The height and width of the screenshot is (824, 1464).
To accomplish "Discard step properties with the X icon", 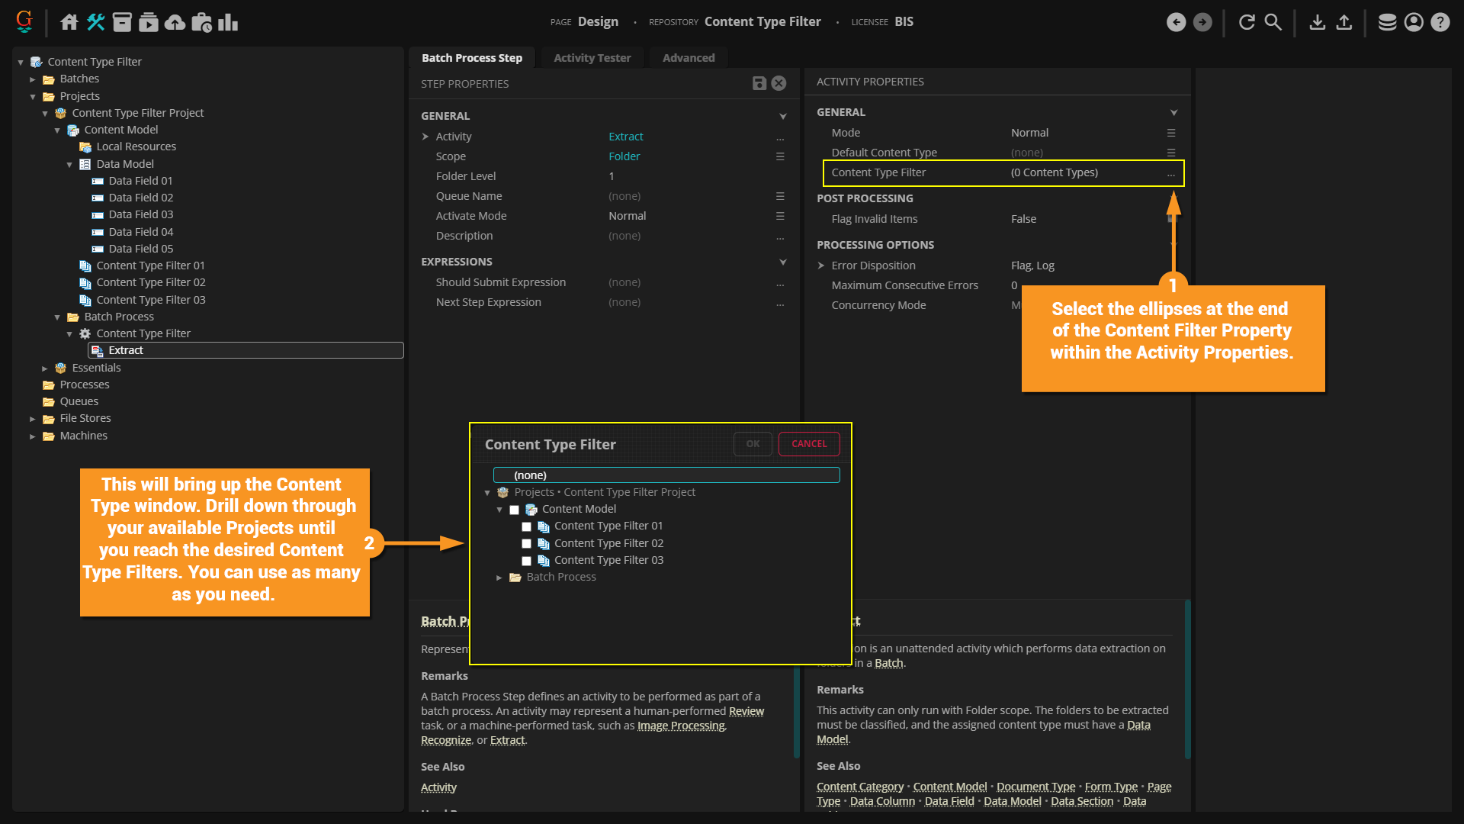I will (x=779, y=83).
